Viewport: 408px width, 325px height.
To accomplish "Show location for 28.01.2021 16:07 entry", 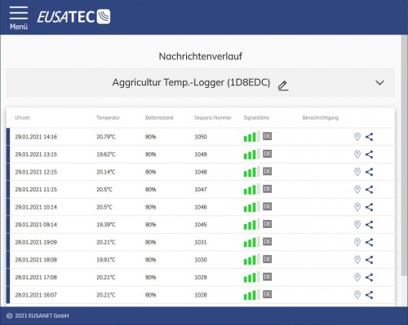I will click(x=357, y=295).
